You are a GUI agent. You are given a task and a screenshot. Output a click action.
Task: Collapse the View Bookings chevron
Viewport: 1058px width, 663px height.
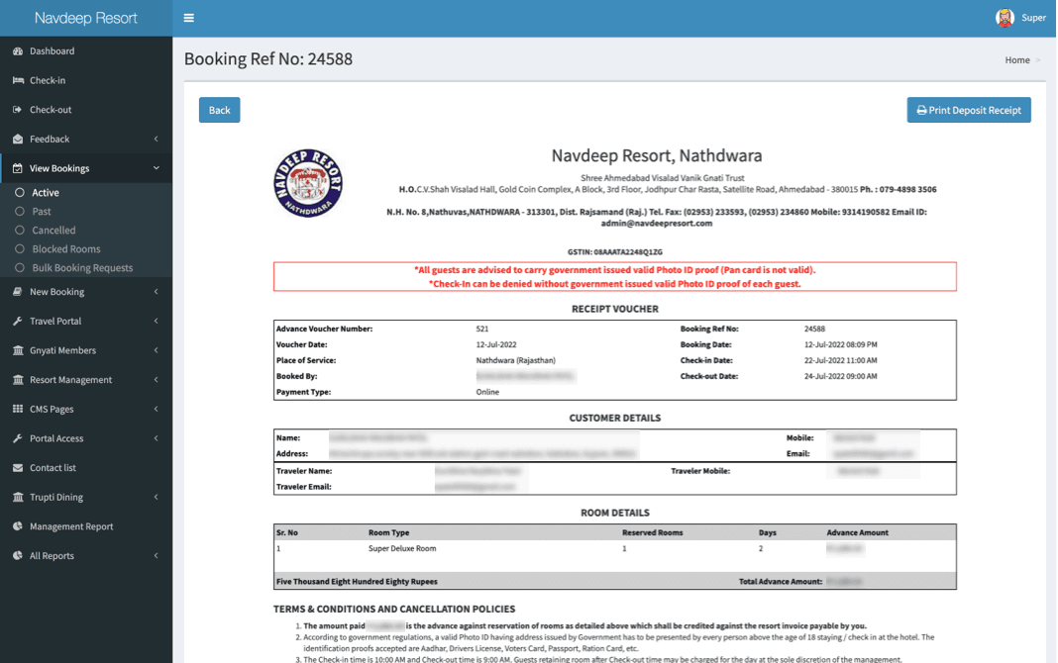coord(156,168)
